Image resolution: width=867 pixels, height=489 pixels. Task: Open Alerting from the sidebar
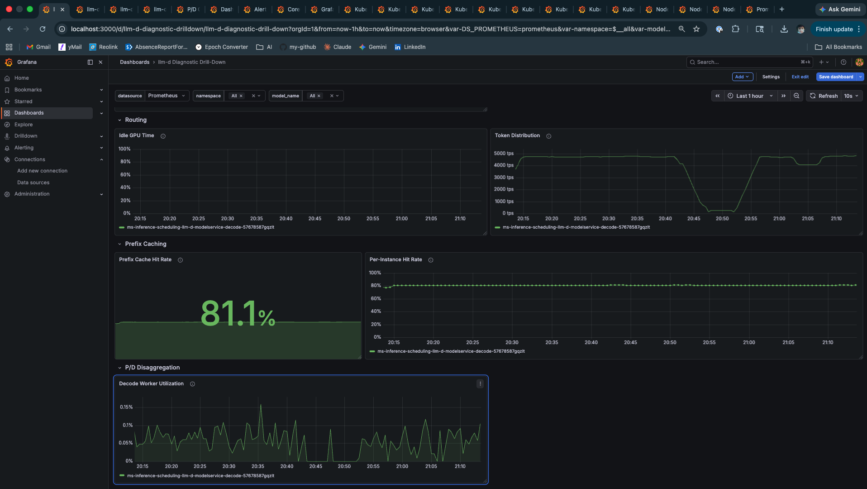pos(24,148)
